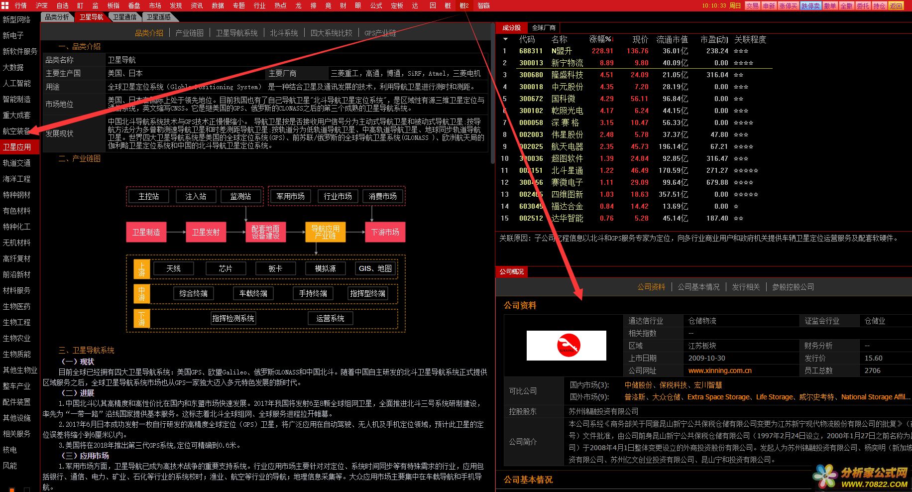Screen dimensions: 912x492
Task: Click the Xinning company logo image
Action: tap(567, 346)
